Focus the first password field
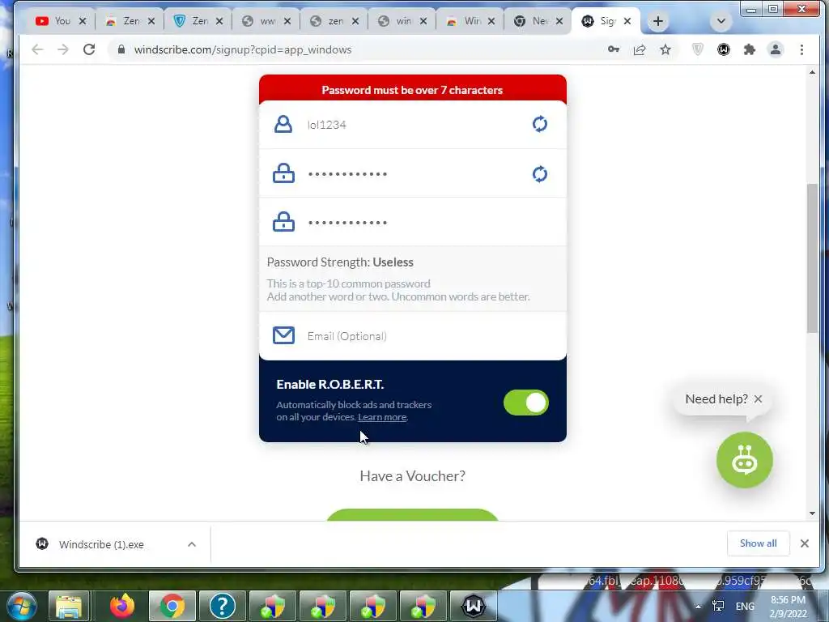 [x=412, y=173]
